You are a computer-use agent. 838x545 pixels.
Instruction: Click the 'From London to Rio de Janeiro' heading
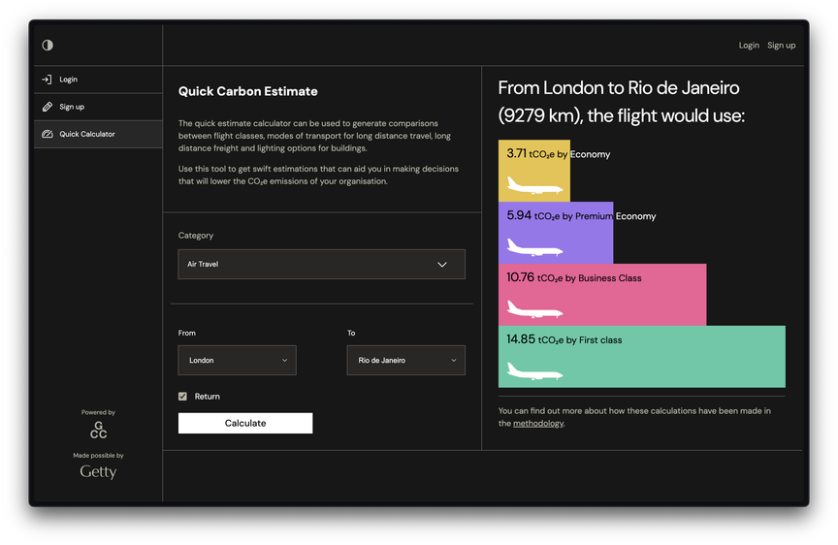pos(622,102)
